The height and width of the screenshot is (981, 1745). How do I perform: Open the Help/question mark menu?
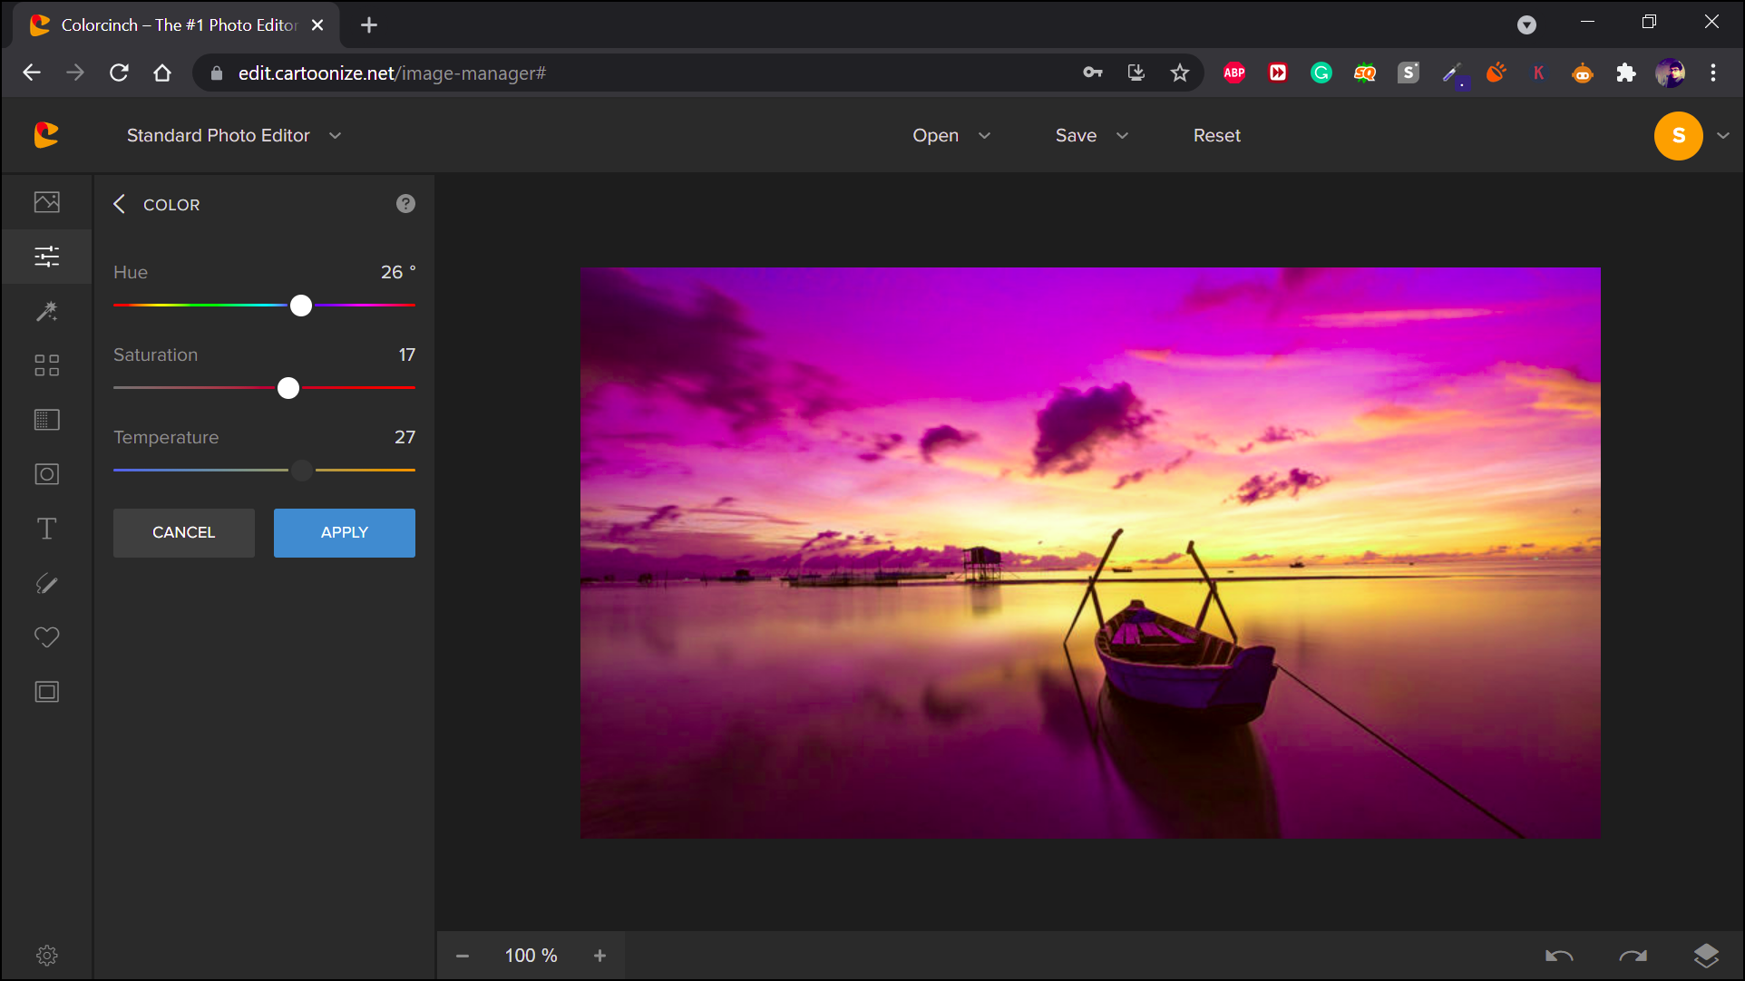(x=406, y=204)
